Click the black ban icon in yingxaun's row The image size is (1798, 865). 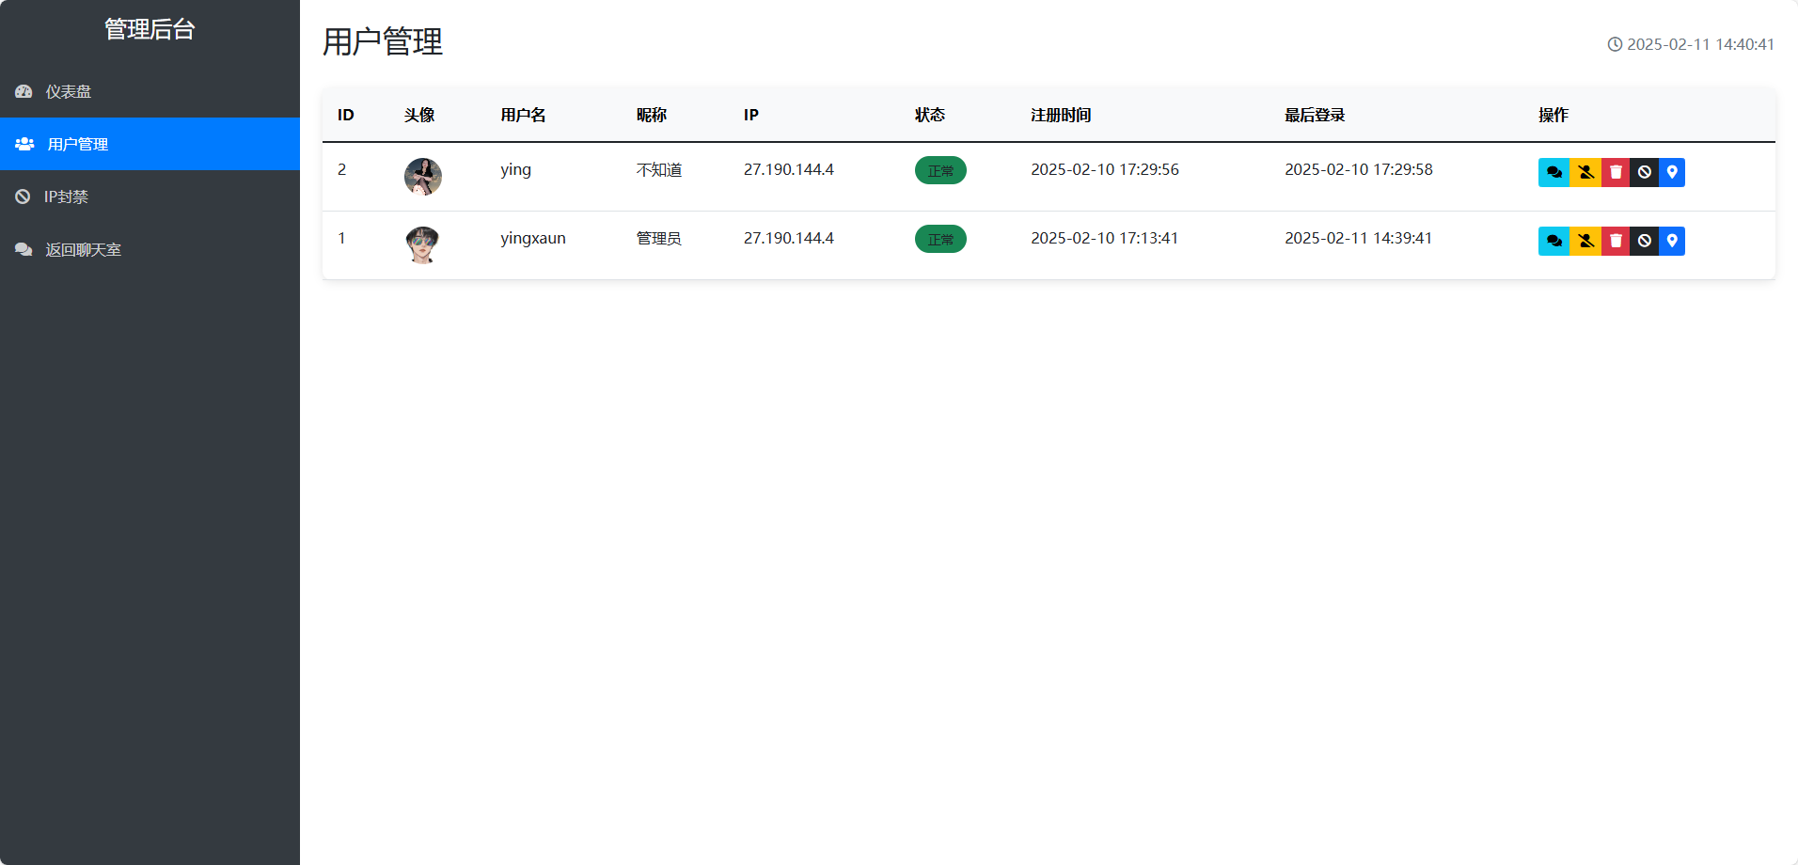coord(1644,241)
